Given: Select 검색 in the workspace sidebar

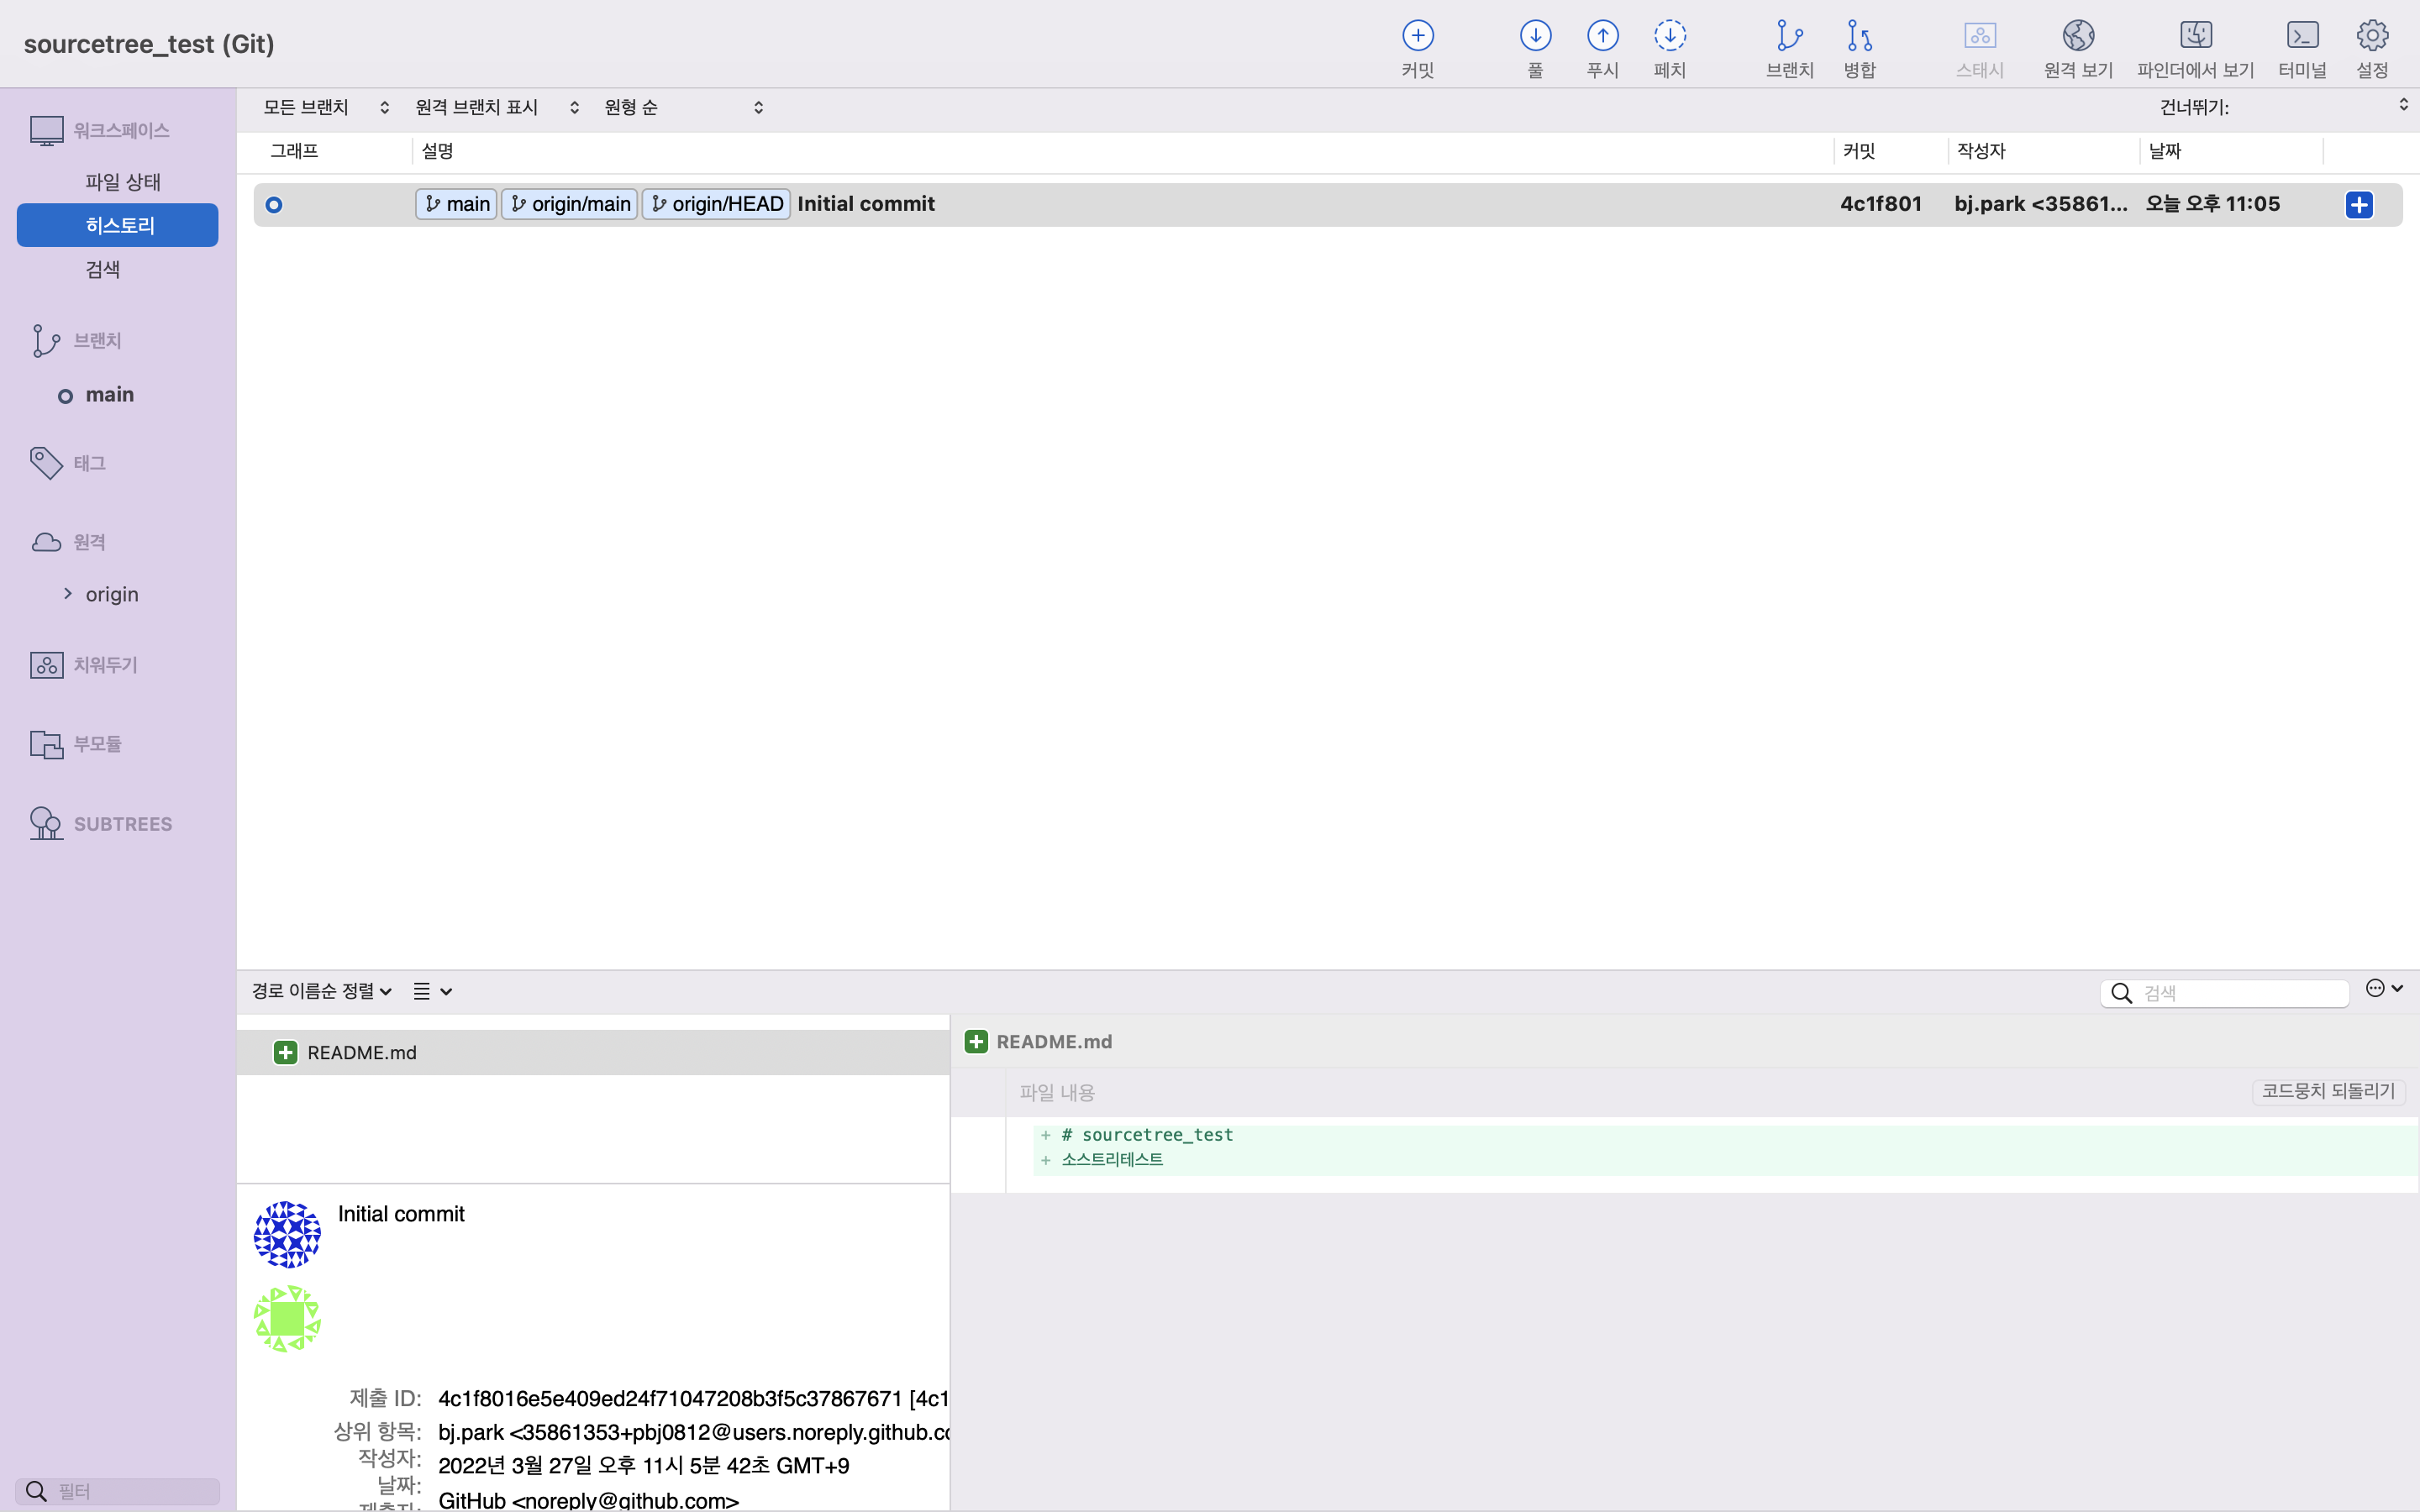Looking at the screenshot, I should coord(103,269).
